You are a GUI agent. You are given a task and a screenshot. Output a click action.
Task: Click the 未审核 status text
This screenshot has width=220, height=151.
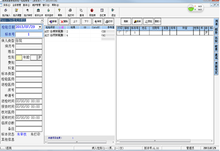pos(22,134)
